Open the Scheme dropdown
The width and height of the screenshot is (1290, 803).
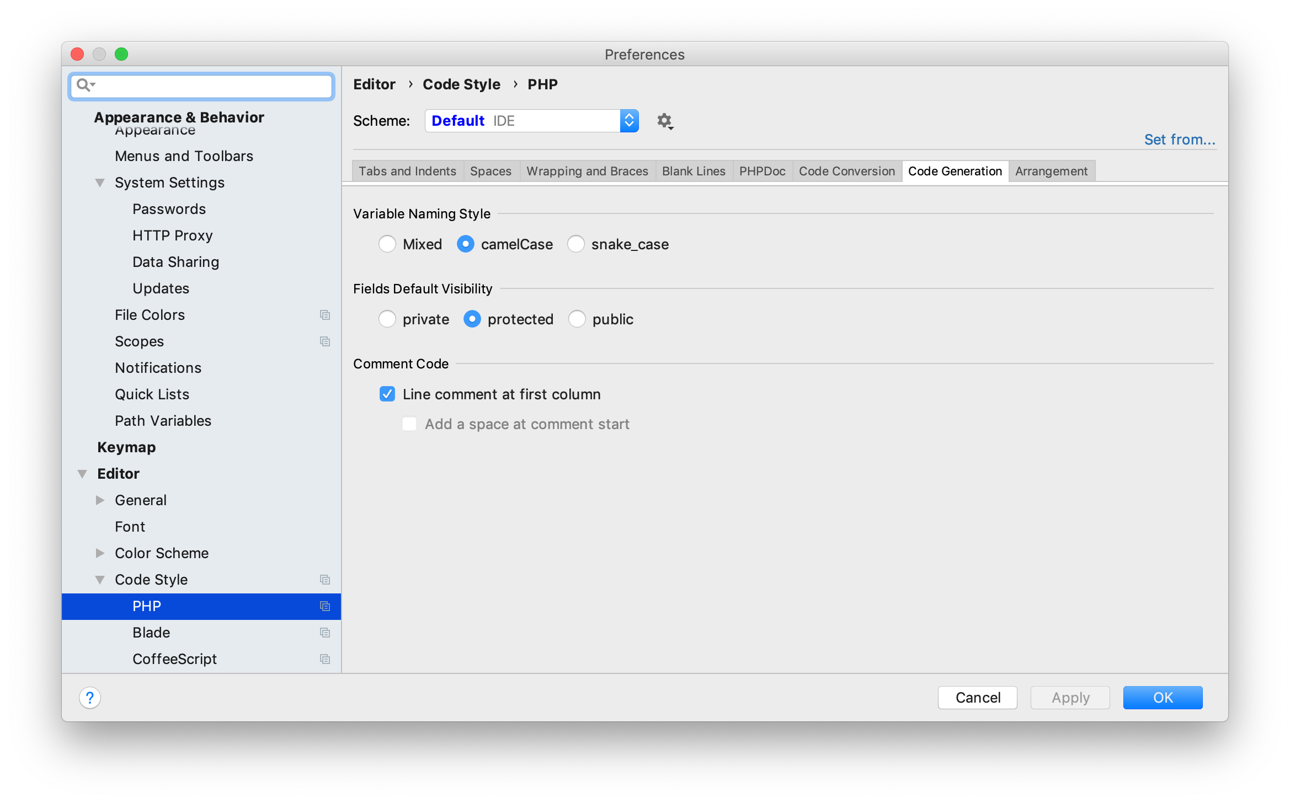point(532,121)
